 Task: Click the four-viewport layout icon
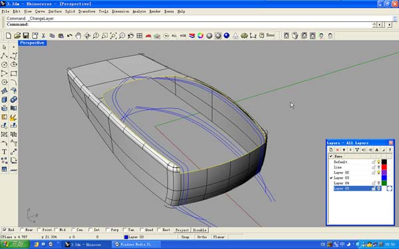point(140,36)
